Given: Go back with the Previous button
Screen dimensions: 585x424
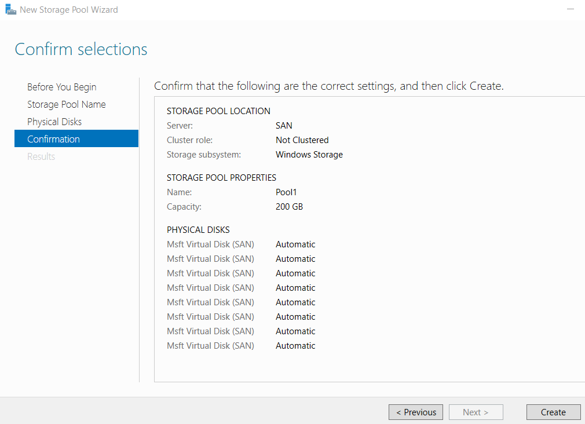Looking at the screenshot, I should [416, 412].
